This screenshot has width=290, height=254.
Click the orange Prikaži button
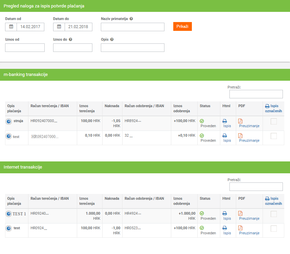click(x=182, y=26)
